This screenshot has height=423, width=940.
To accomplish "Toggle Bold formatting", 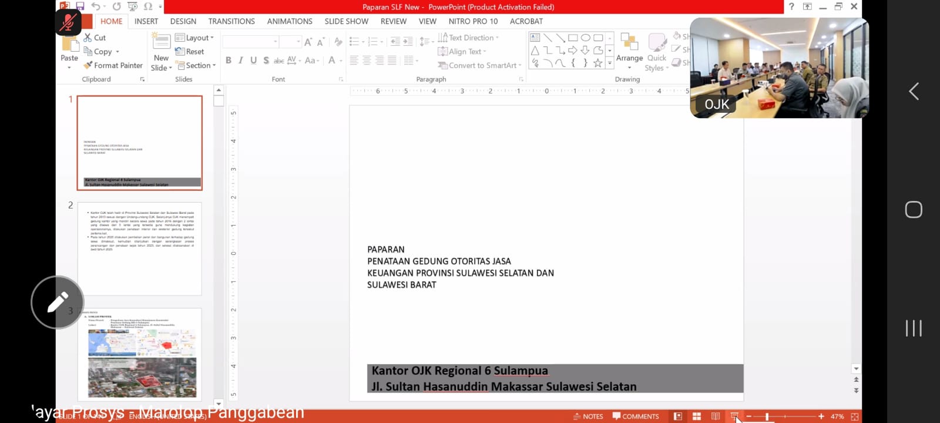I will [228, 60].
